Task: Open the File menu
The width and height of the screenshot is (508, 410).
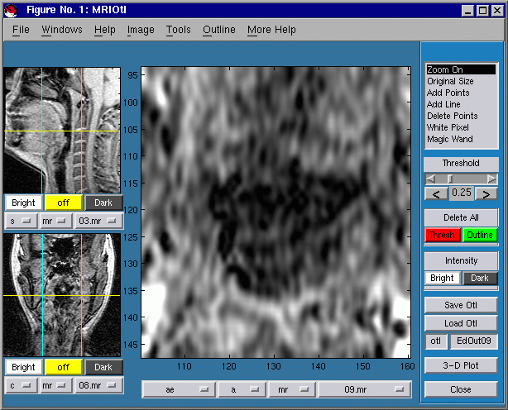Action: [21, 30]
